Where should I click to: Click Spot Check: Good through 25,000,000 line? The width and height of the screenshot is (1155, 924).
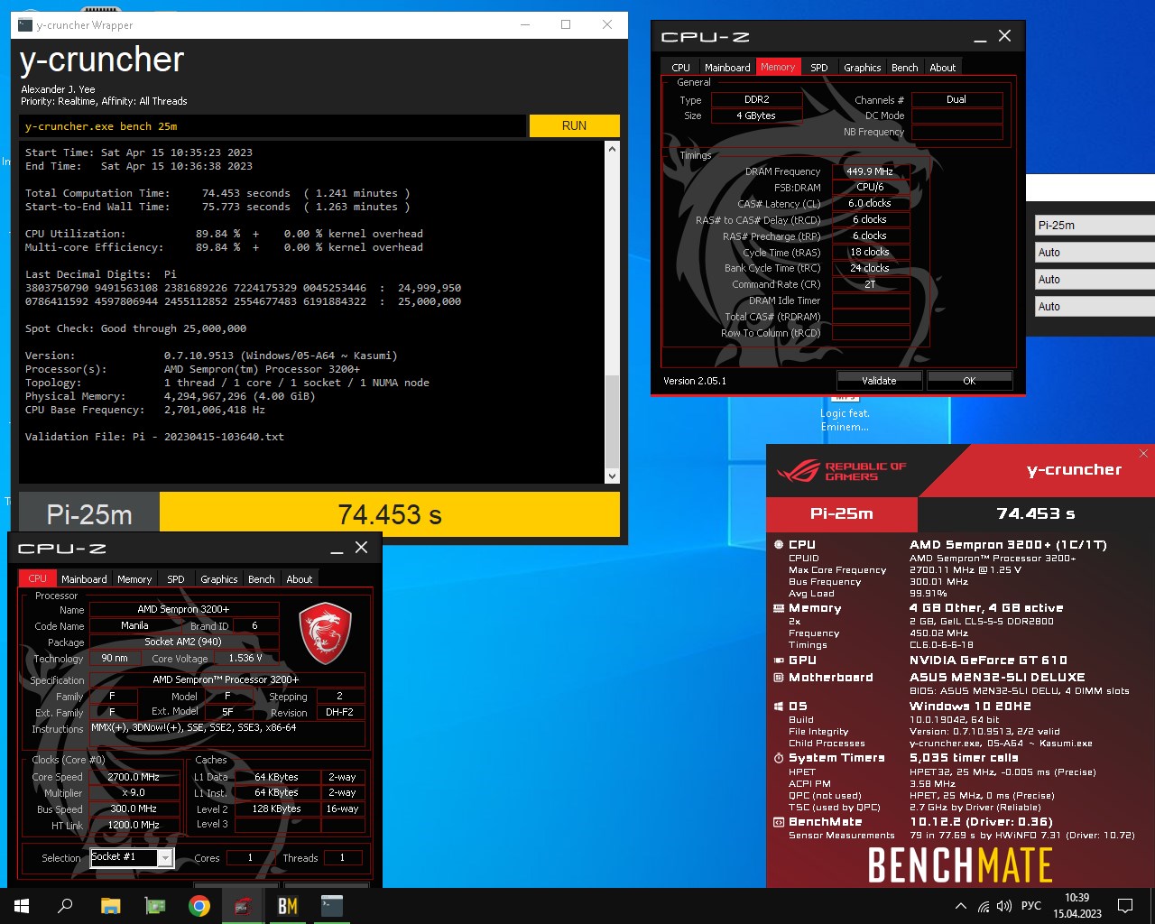135,328
